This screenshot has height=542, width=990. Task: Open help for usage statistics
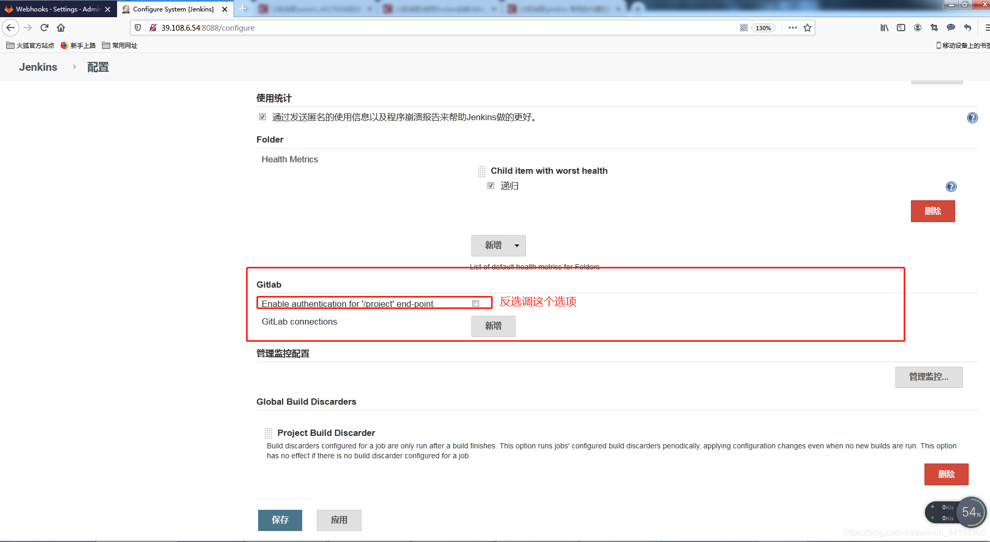(x=972, y=118)
